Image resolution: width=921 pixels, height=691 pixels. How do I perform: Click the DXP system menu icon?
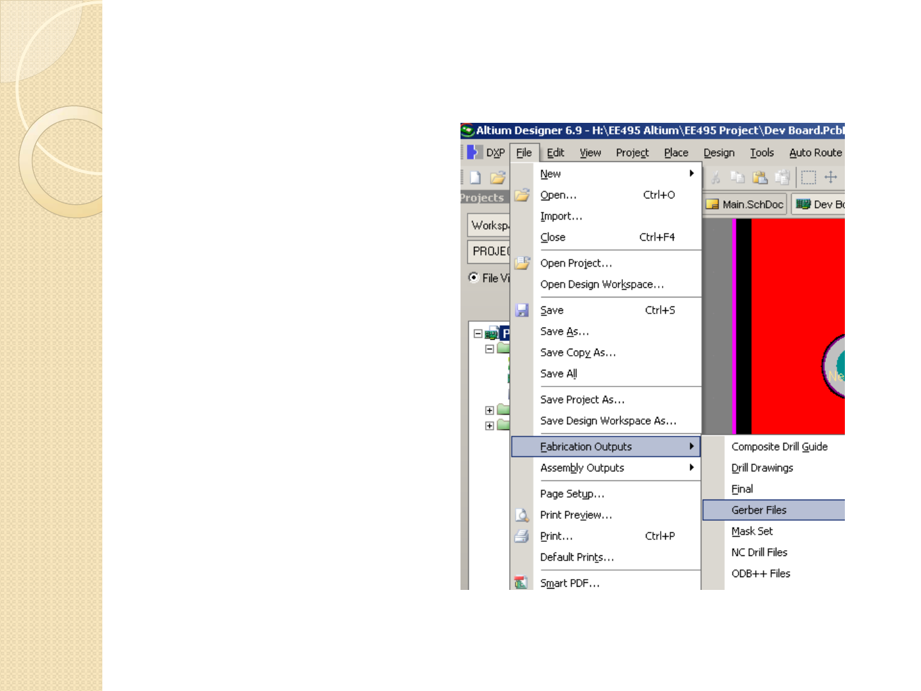[474, 152]
